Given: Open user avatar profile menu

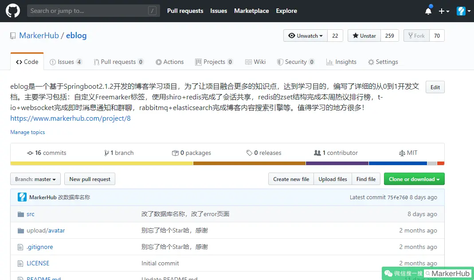Looking at the screenshot, I should 464,11.
